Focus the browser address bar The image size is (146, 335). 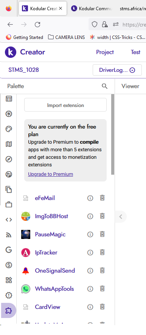tap(134, 25)
